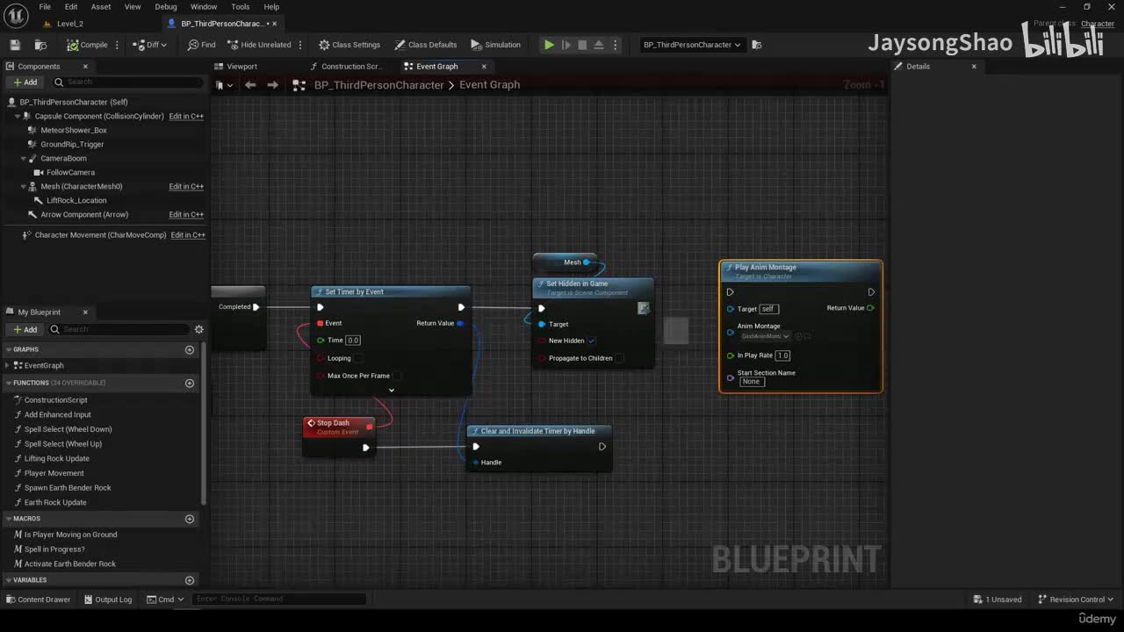Switch to the Viewport tab
Screen dimensions: 1124x632
[x=241, y=67]
